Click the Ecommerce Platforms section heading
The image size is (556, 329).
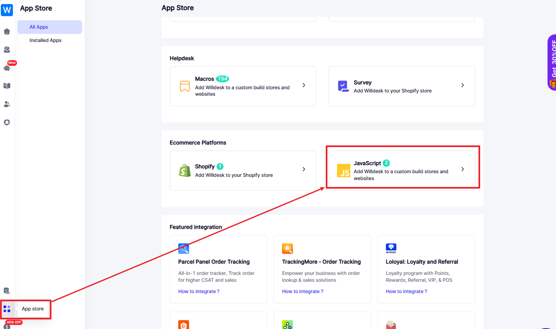198,142
